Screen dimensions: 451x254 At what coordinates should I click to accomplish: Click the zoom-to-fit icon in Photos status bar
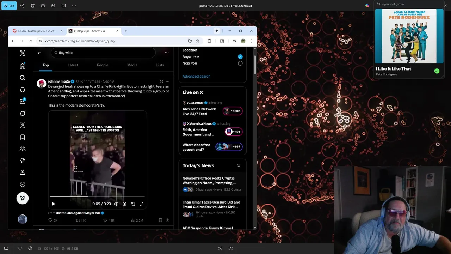pos(220,248)
